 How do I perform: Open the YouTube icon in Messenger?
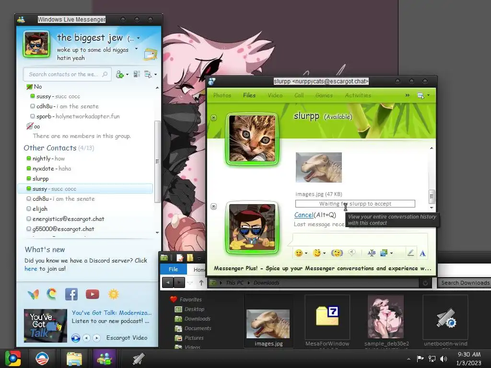tap(93, 294)
